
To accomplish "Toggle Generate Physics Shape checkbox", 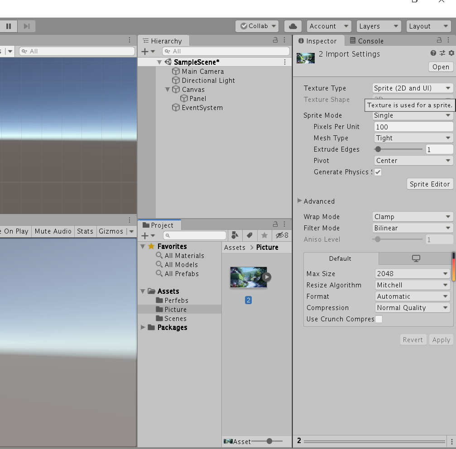I will pos(378,172).
